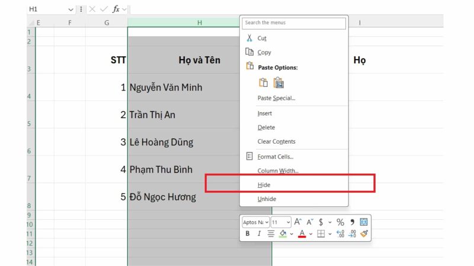Select the row 3 header

[x=31, y=60]
